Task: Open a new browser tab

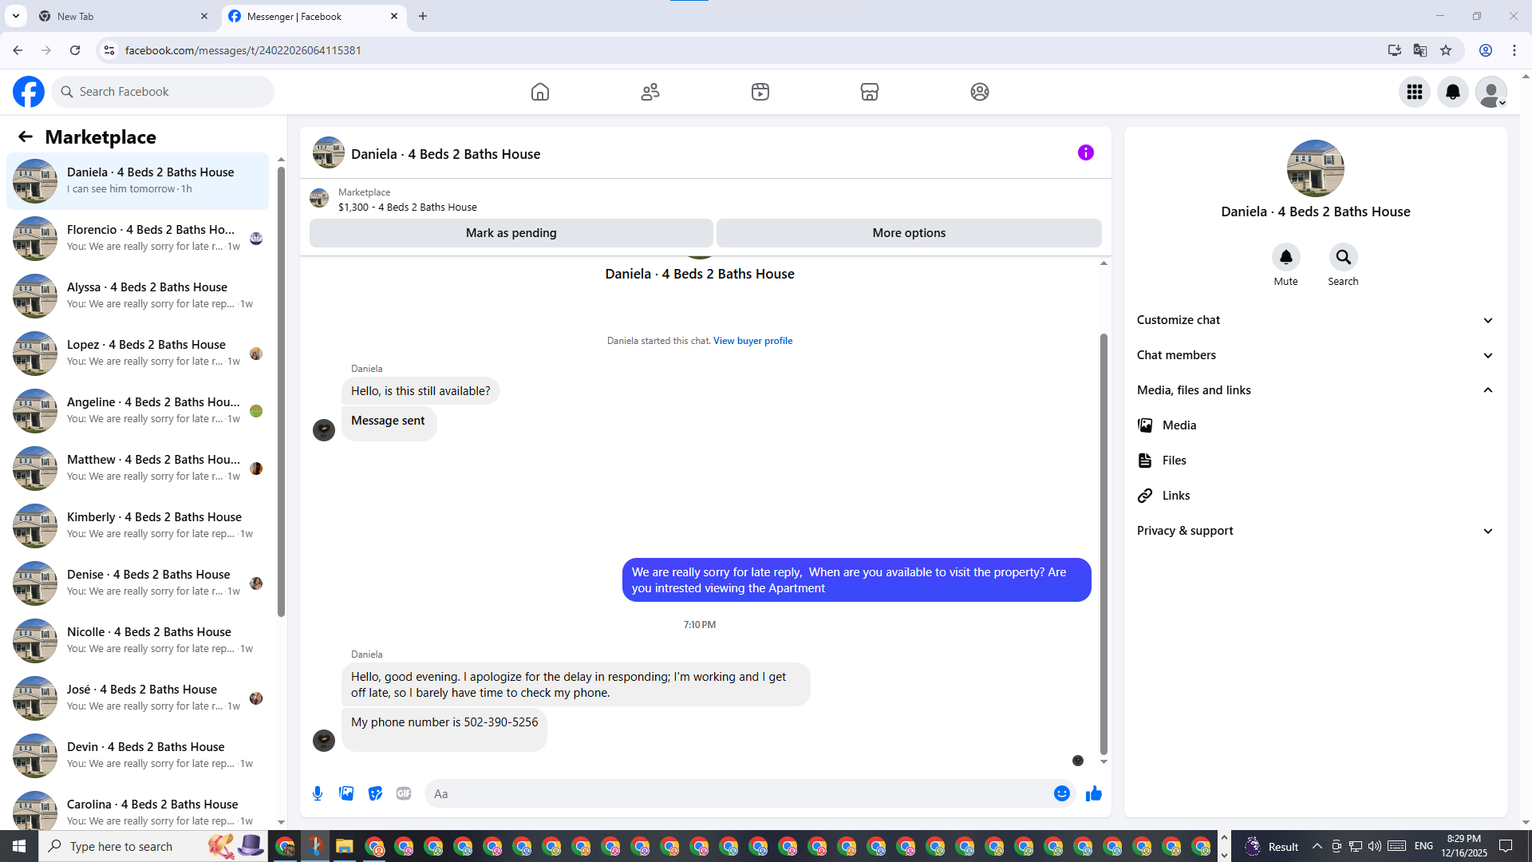Action: point(423,16)
